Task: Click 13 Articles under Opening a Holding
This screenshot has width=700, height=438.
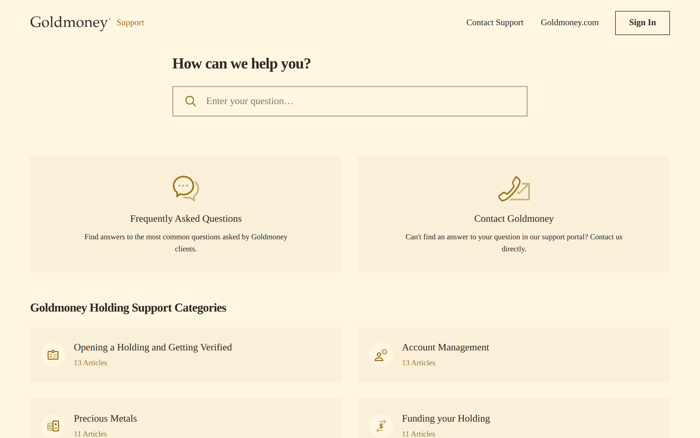Action: (91, 363)
